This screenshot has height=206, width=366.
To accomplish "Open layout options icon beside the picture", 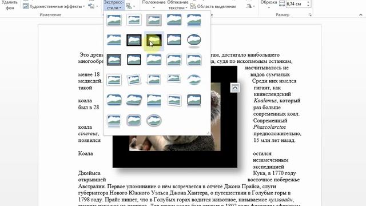I will pyautogui.click(x=235, y=88).
